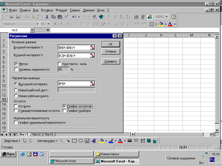Run the Spelling check icon
This screenshot has height=166, width=222.
point(39,17)
